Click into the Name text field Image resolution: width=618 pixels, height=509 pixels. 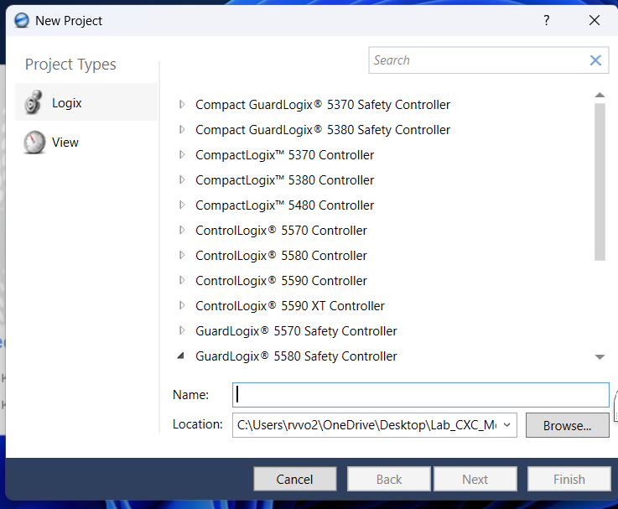[421, 395]
